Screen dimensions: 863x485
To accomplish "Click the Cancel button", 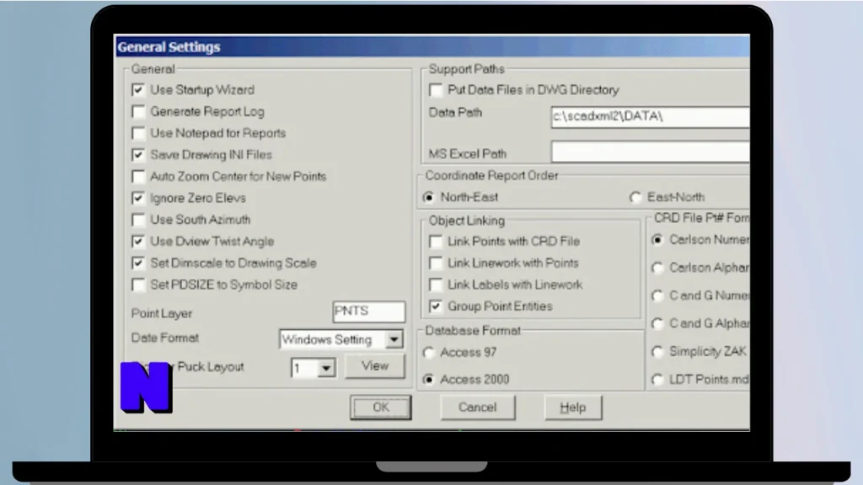I will (x=478, y=408).
